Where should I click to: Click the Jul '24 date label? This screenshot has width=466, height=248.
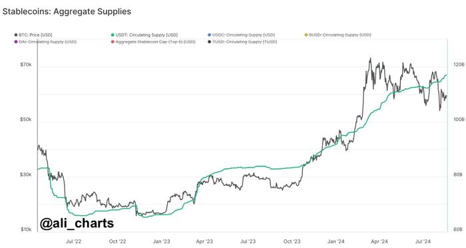click(423, 241)
